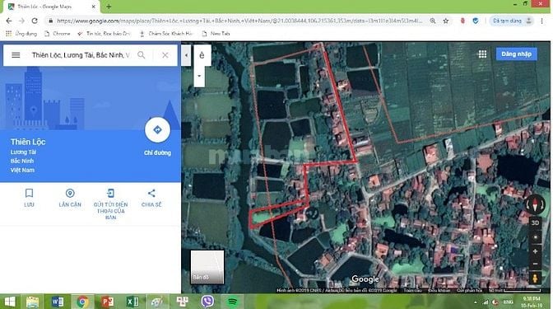Toggle 3D view on the map

tap(535, 222)
